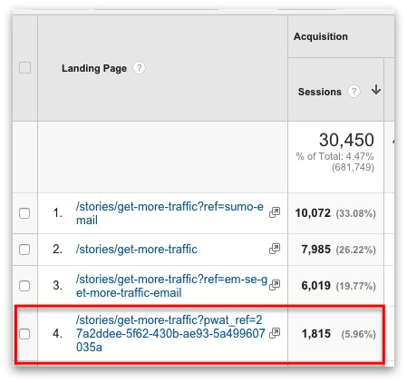This screenshot has width=407, height=383.
Task: Check the box for row 4 pwat_ref
Action: [x=24, y=334]
